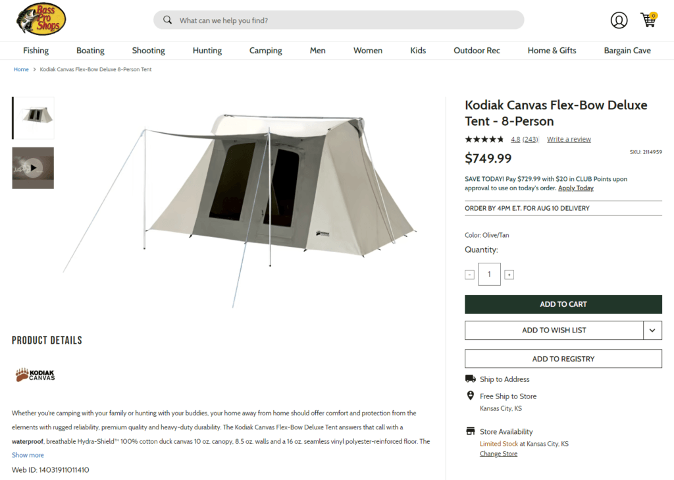Click the search magnifier icon

click(167, 20)
